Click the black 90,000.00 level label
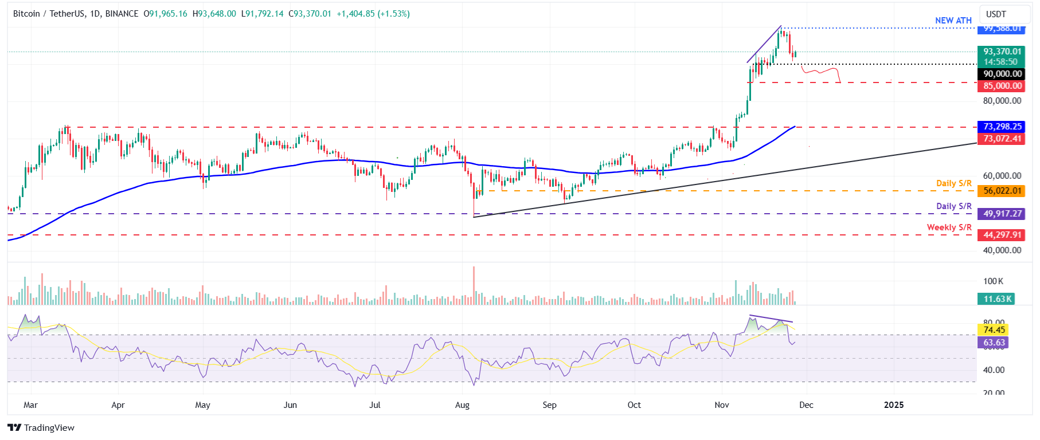1040x440 pixels. pyautogui.click(x=1002, y=74)
